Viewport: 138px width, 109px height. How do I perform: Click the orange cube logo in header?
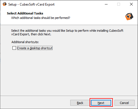129,16
